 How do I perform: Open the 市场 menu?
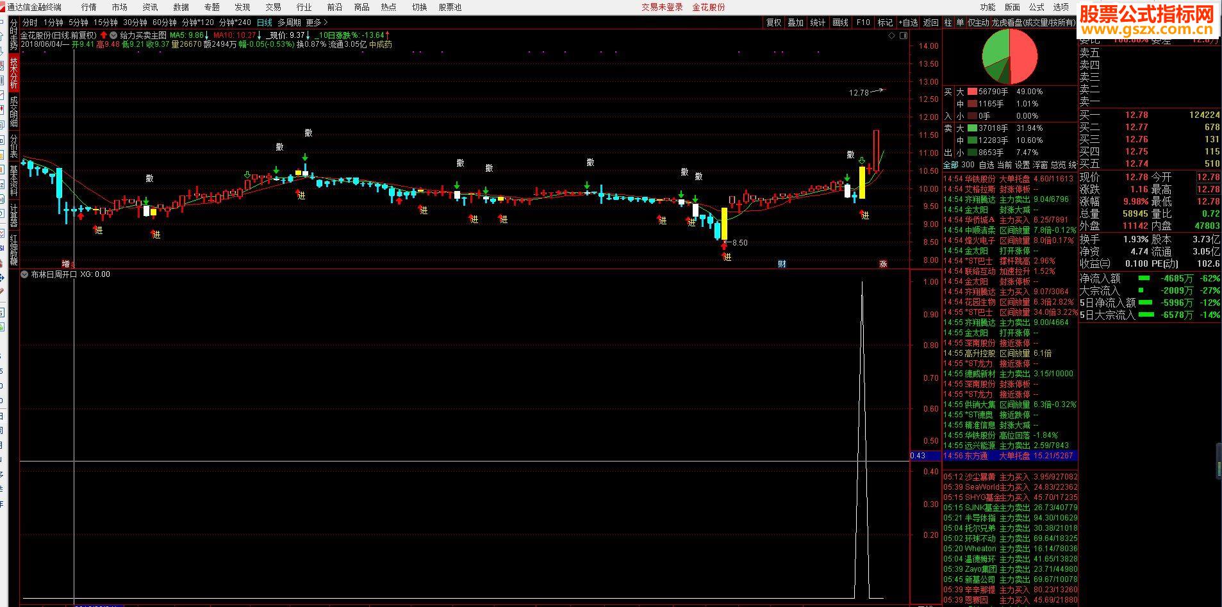[x=119, y=7]
